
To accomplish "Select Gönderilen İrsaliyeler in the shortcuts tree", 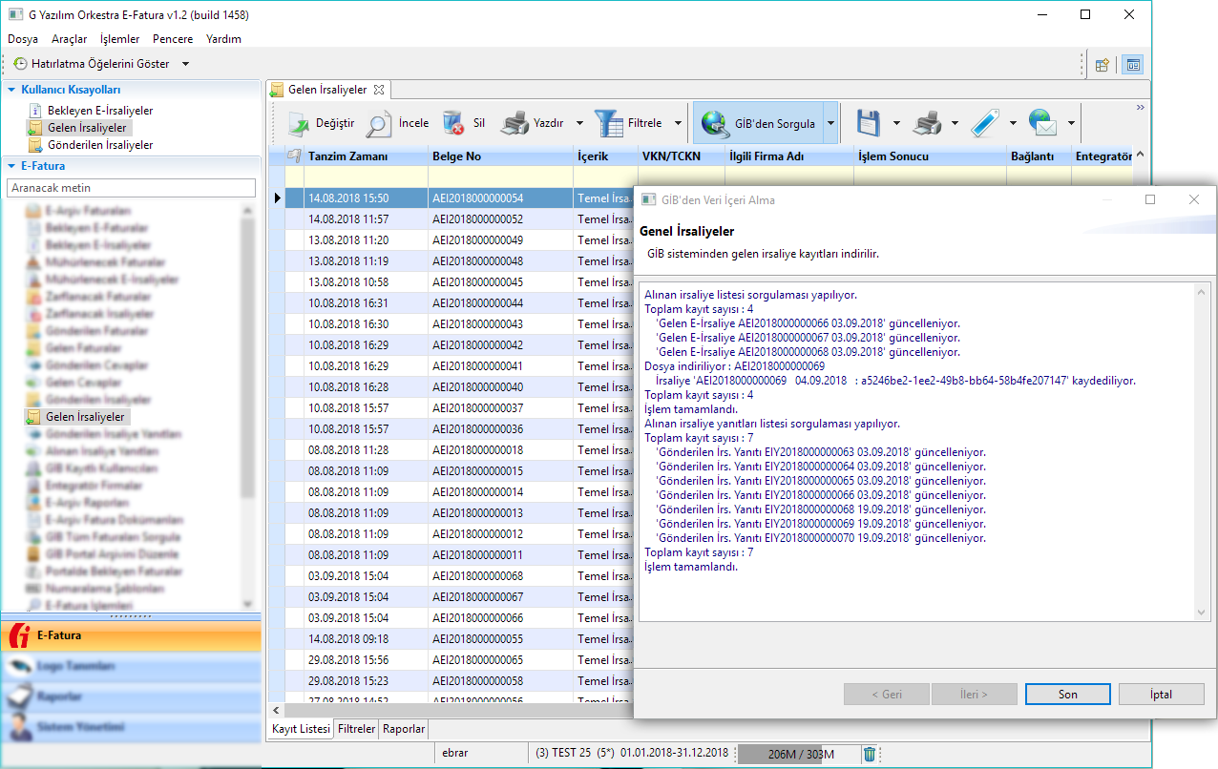I will [100, 145].
